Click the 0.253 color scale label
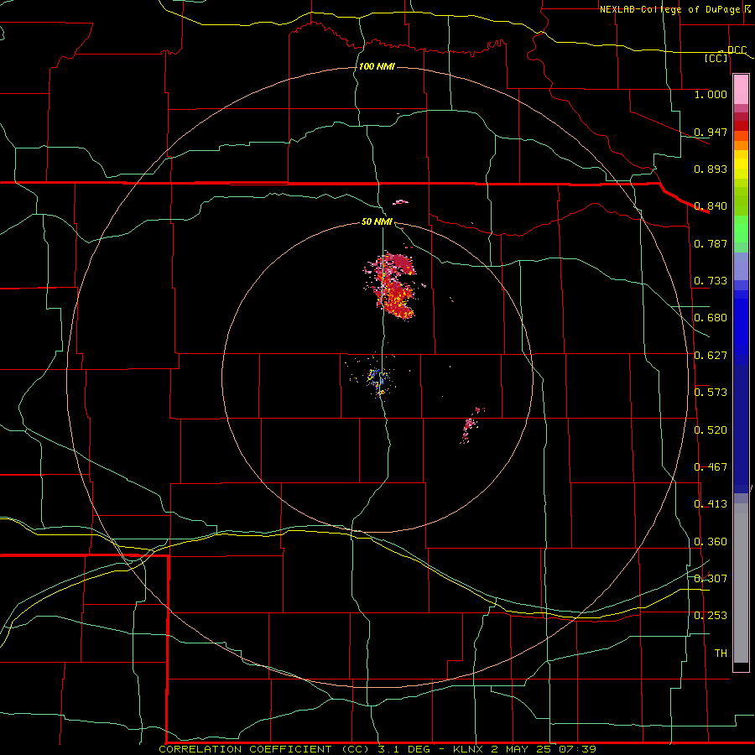This screenshot has height=755, width=755. [711, 616]
